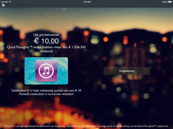Screen dimensions: 173x129
Task: Click the iTunes trademark disclaimer text
Action: click(x=86, y=126)
